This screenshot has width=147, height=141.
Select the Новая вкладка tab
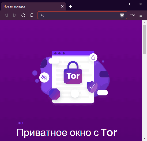click(33, 6)
